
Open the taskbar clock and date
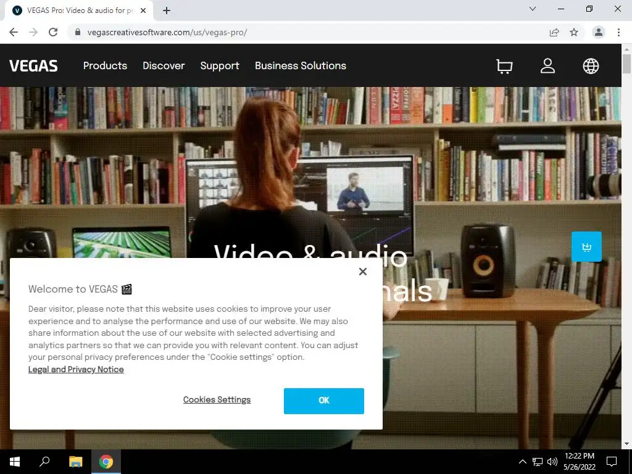580,462
